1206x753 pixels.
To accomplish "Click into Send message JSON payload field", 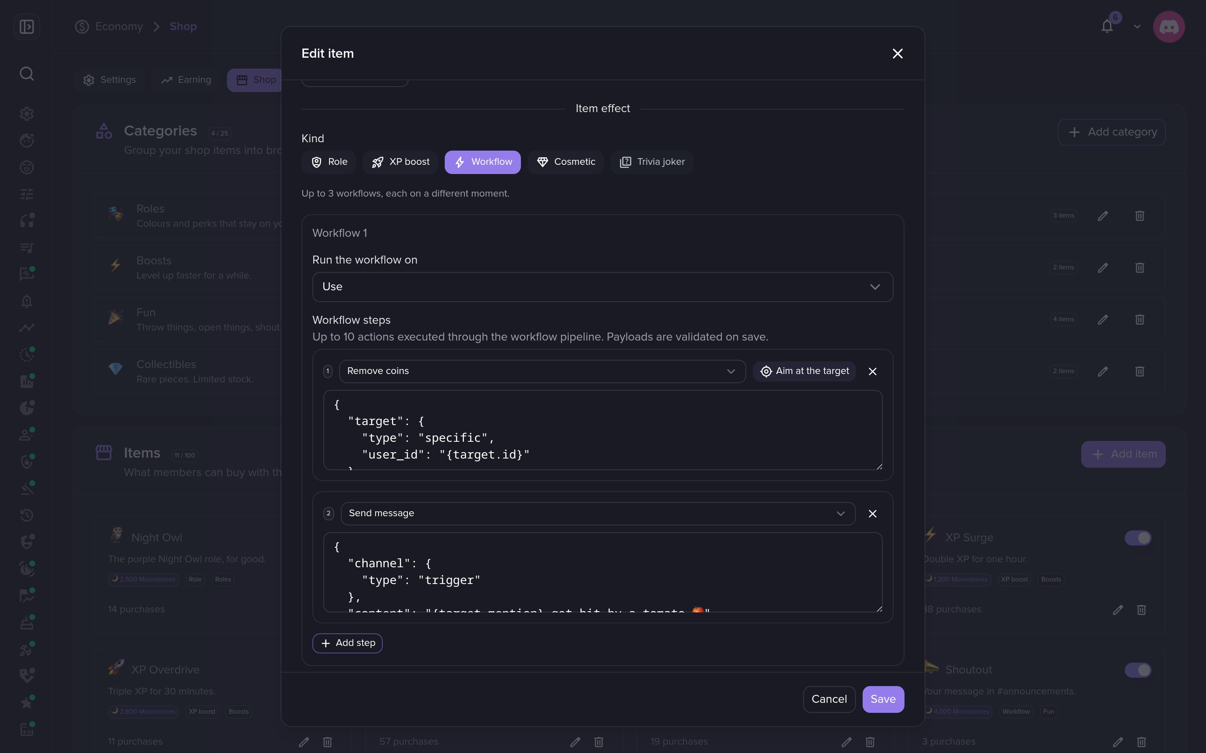I will coord(603,572).
